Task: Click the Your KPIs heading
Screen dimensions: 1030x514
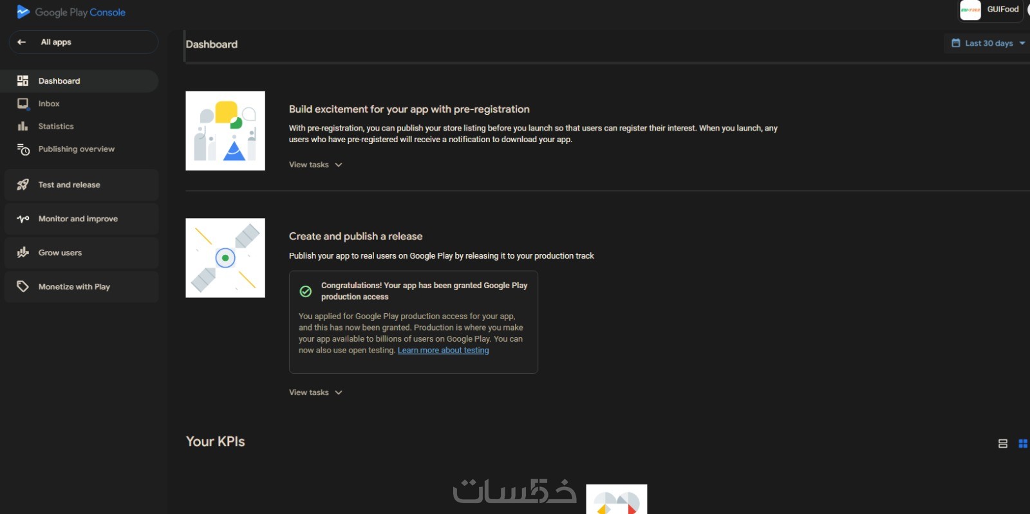Action: coord(216,442)
